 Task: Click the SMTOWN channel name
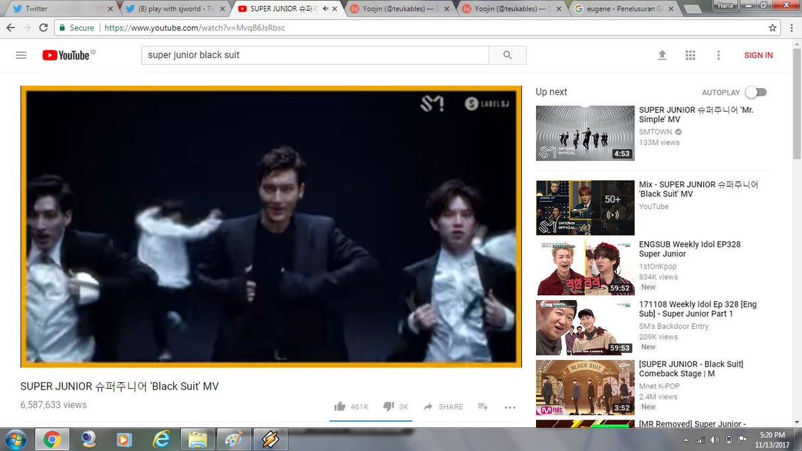[x=655, y=132]
